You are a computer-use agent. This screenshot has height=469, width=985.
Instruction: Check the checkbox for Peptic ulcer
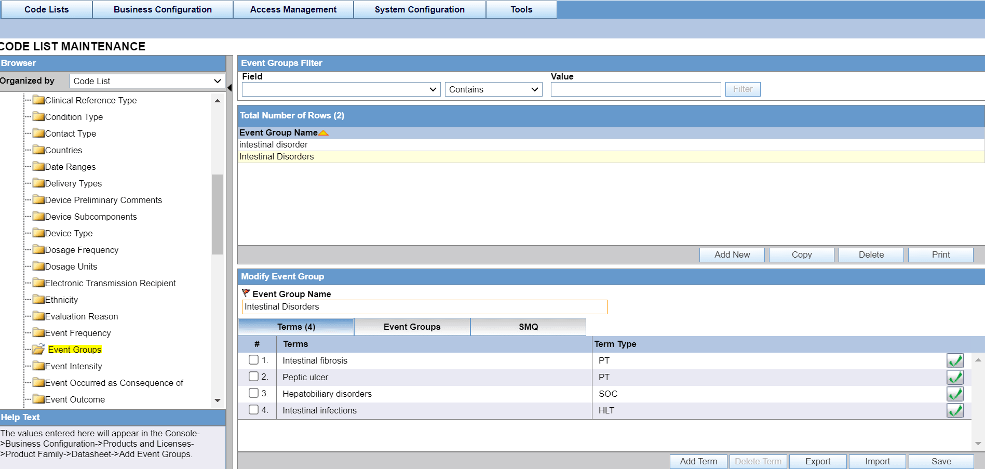[254, 376]
